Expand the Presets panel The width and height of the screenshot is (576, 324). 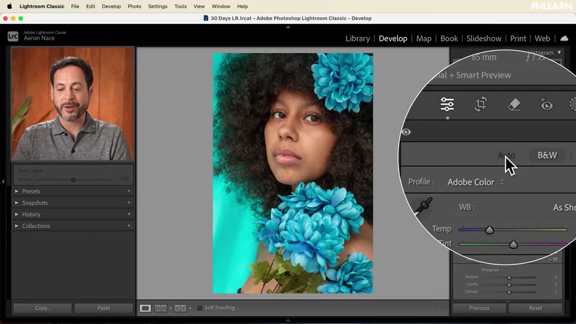point(16,191)
